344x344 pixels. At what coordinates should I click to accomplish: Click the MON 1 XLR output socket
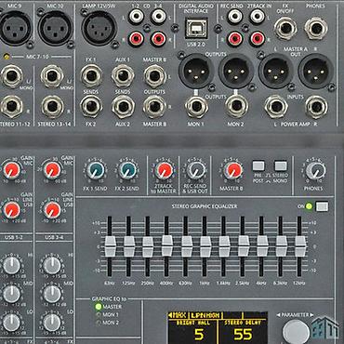pyautogui.click(x=196, y=71)
